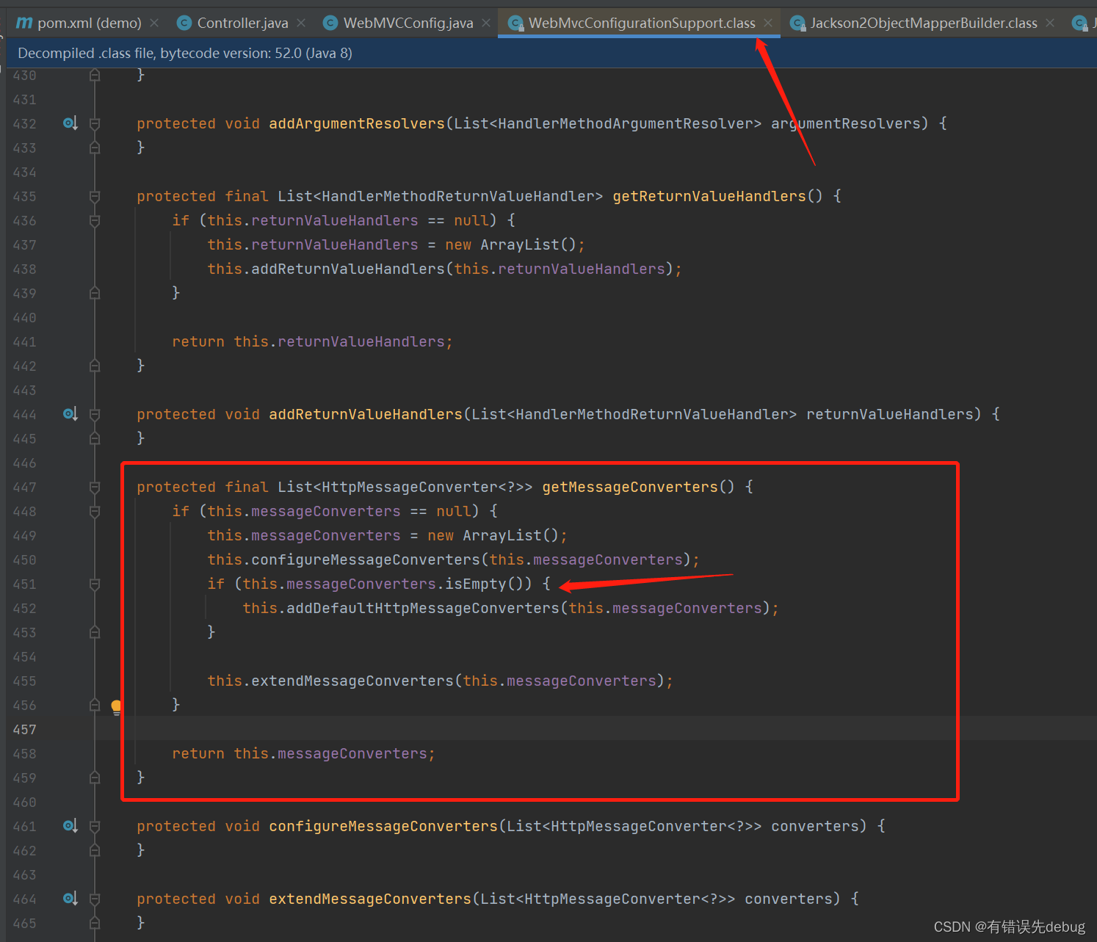Click the addDefaultHttpMessageConverters call on line 452

tap(423, 608)
